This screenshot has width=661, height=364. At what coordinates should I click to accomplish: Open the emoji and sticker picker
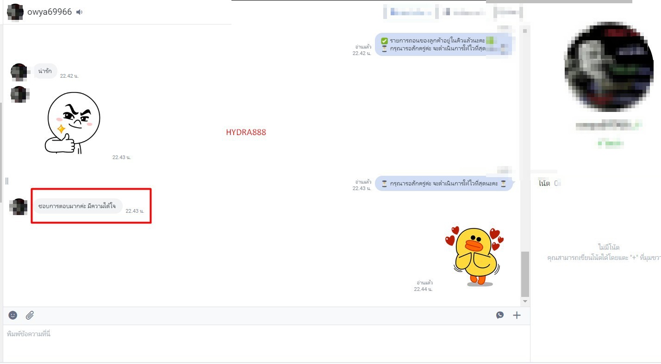pyautogui.click(x=13, y=315)
